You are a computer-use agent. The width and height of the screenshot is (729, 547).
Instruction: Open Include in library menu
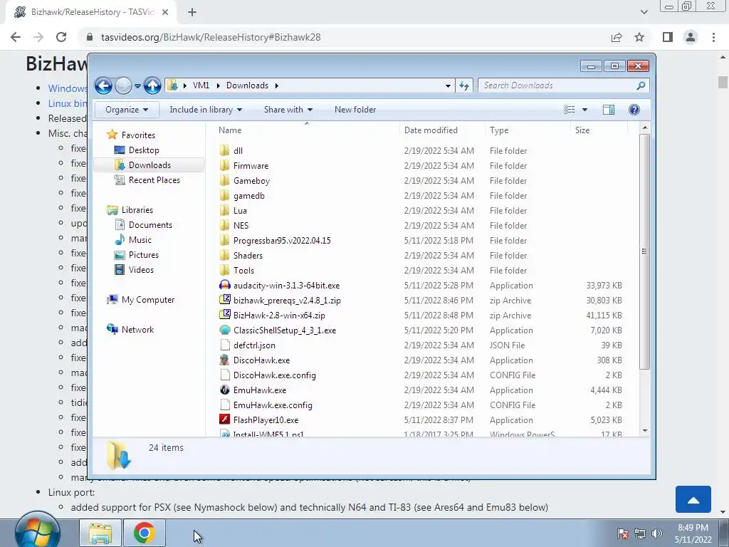click(206, 110)
